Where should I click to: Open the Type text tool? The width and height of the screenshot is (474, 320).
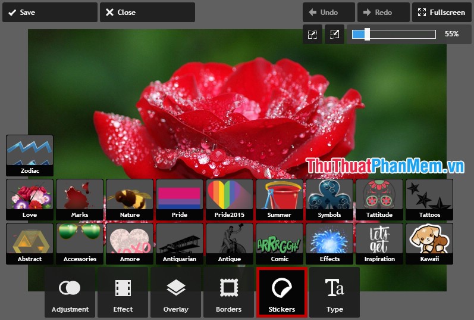335,293
